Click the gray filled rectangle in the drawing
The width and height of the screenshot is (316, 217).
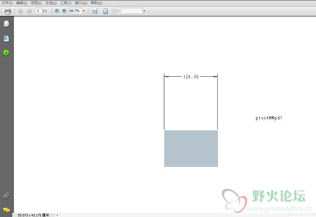(191, 148)
